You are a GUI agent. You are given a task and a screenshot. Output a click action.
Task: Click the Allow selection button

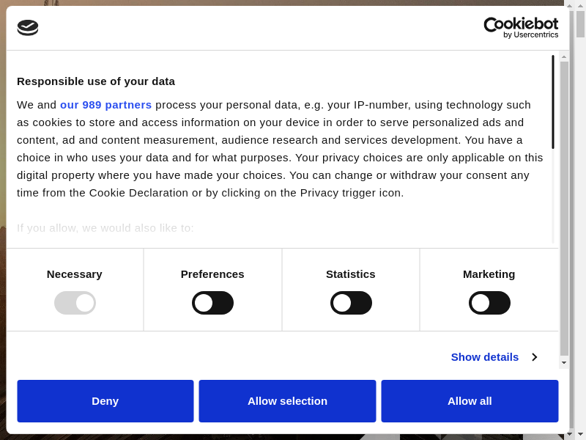point(287,401)
